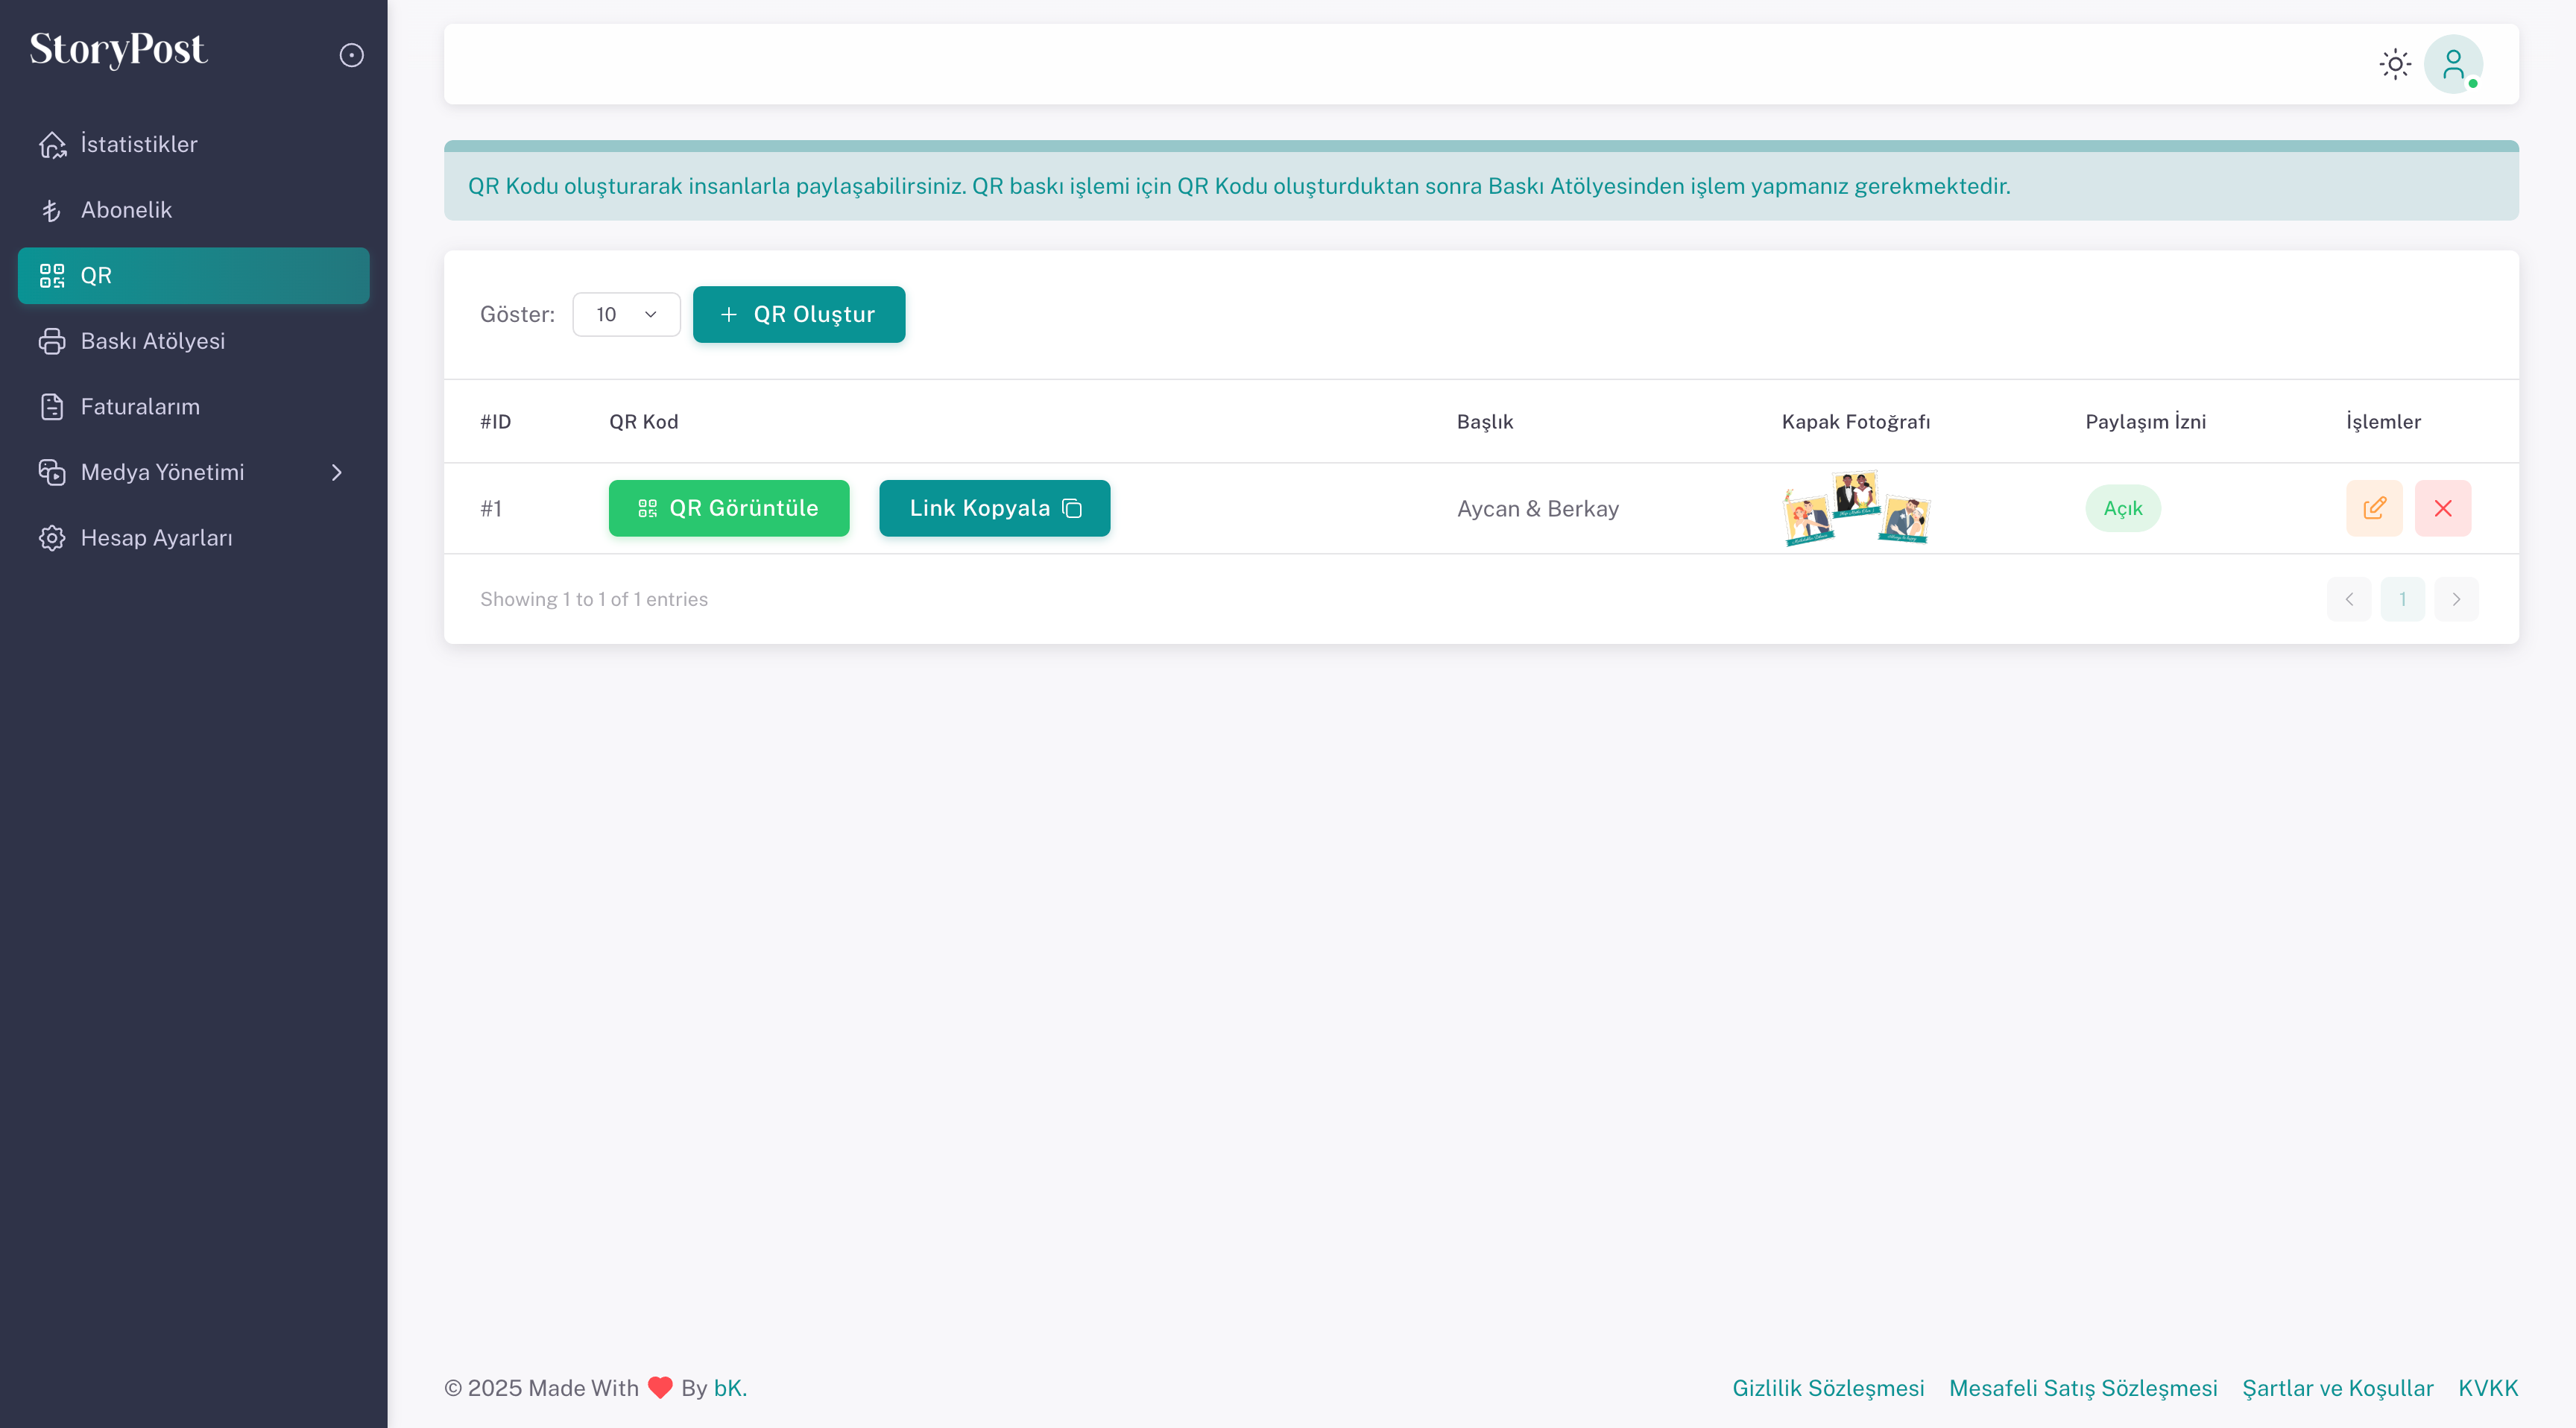
Task: Click the orange edit icon for row #1
Action: (x=2374, y=508)
